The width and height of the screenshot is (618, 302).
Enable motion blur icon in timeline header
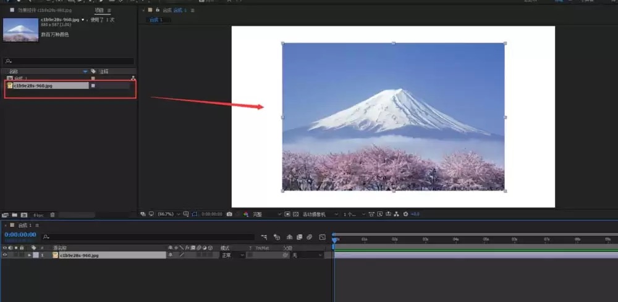310,237
